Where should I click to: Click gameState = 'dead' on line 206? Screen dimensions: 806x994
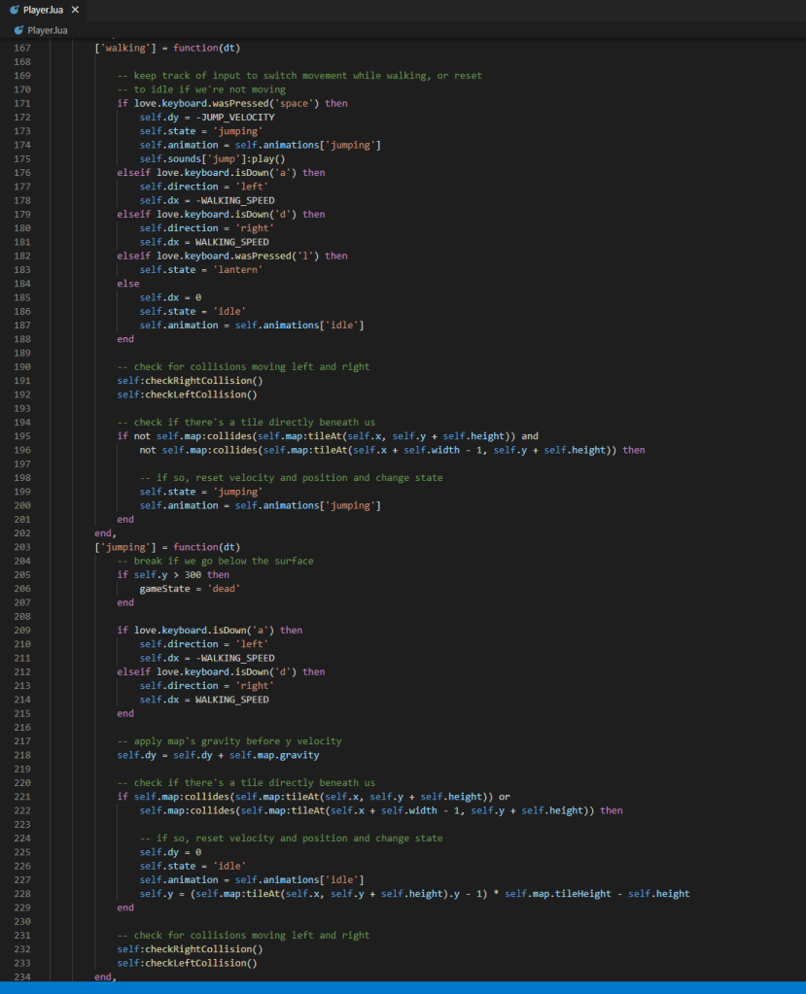(189, 589)
